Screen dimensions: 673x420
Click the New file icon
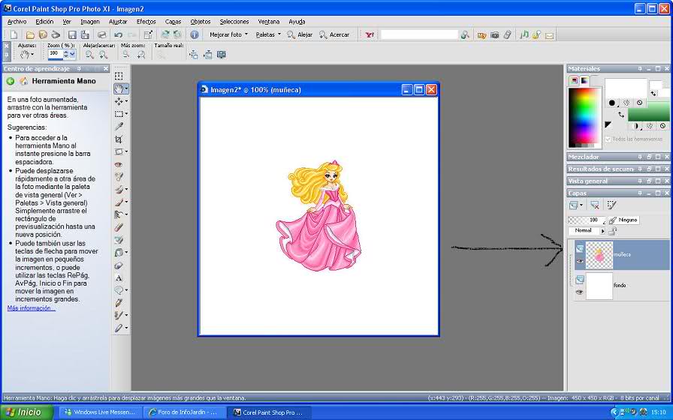[x=14, y=34]
